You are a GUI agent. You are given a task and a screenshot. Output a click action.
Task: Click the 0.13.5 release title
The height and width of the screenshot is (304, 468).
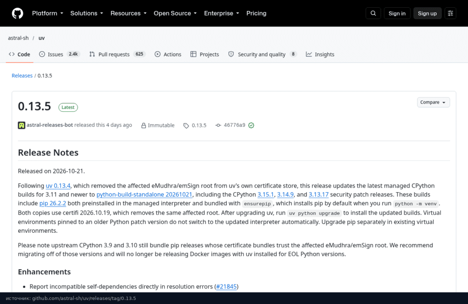[x=34, y=106]
